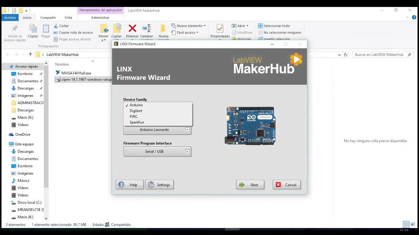Cancel the LINX Firmware Wizard
This screenshot has width=419, height=235.
(x=287, y=185)
